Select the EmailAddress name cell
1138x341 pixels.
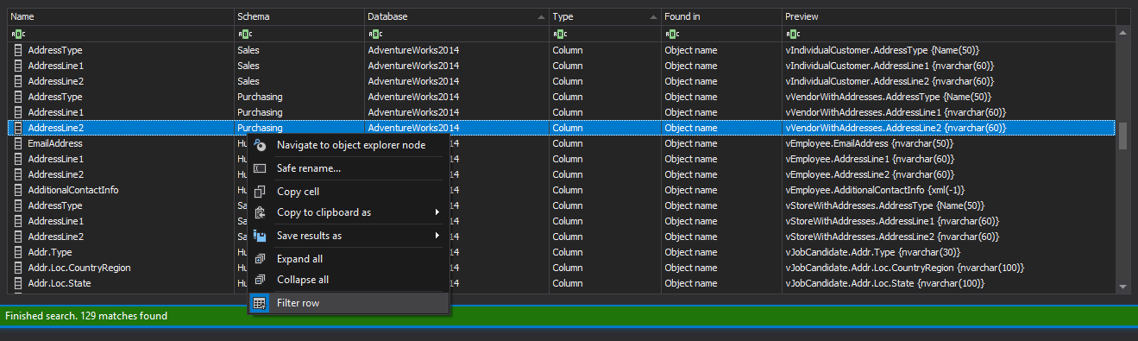[121, 143]
